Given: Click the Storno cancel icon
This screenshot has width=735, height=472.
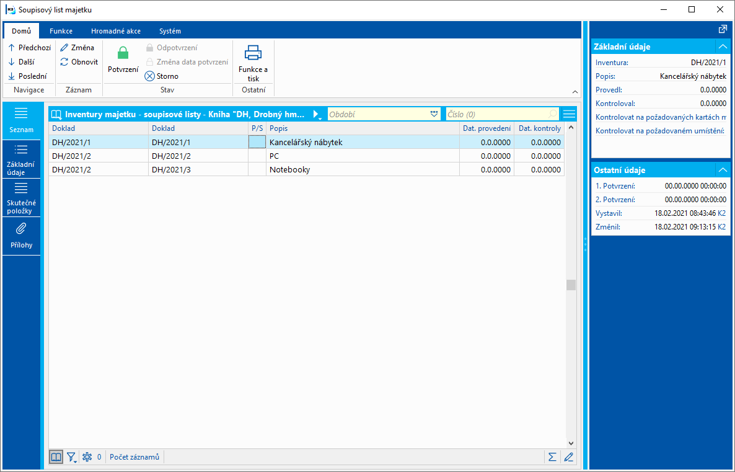Looking at the screenshot, I should click(x=150, y=76).
